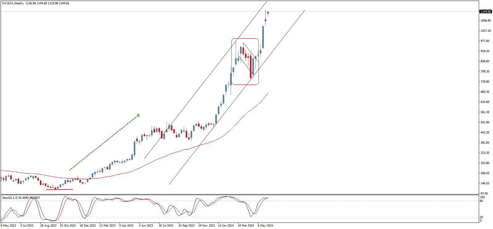This screenshot has width=493, height=229.
Task: Click the 5 May 2024 date label
Action: click(265, 226)
